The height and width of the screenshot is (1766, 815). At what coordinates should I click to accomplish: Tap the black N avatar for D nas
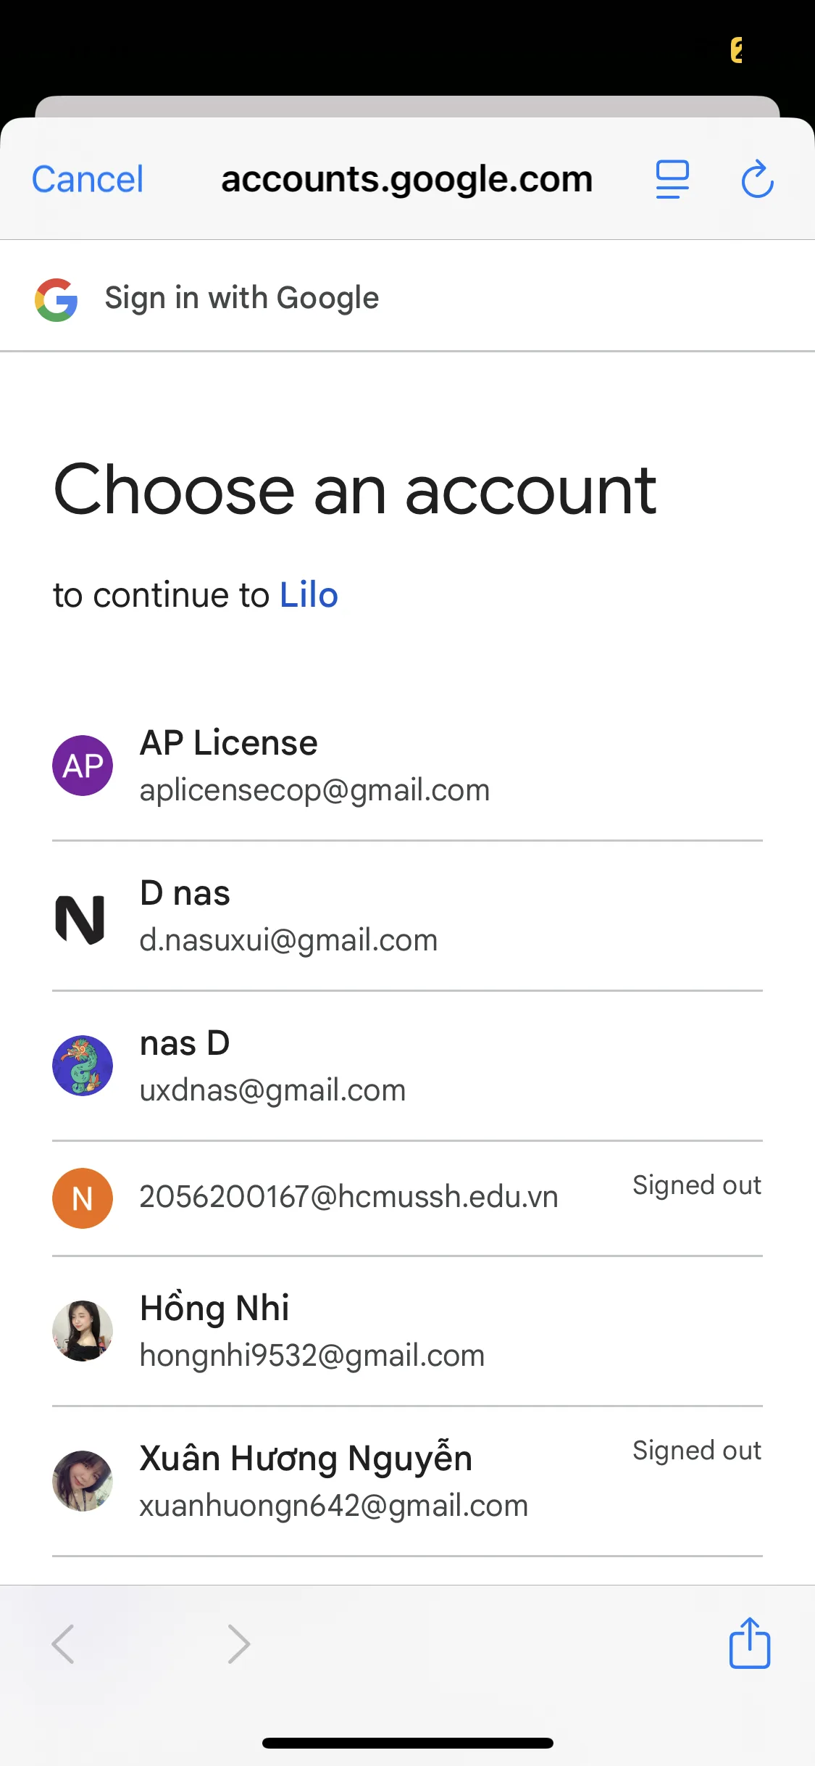pos(80,919)
